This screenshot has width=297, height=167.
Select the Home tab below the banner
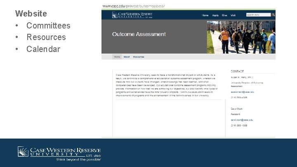point(117,57)
